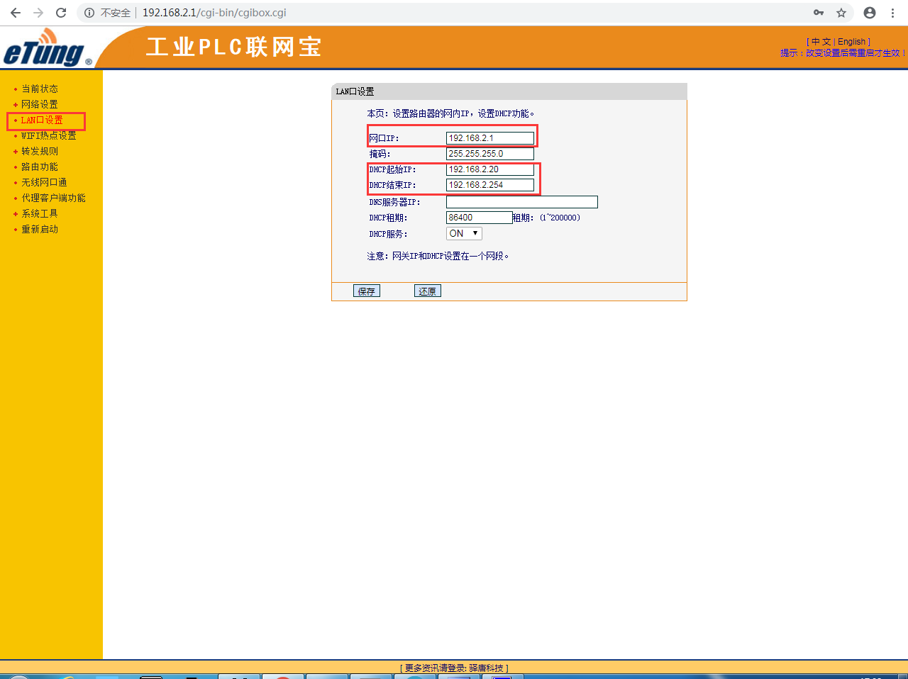Click the DNS服务器IP input field
The width and height of the screenshot is (908, 679).
[522, 202]
